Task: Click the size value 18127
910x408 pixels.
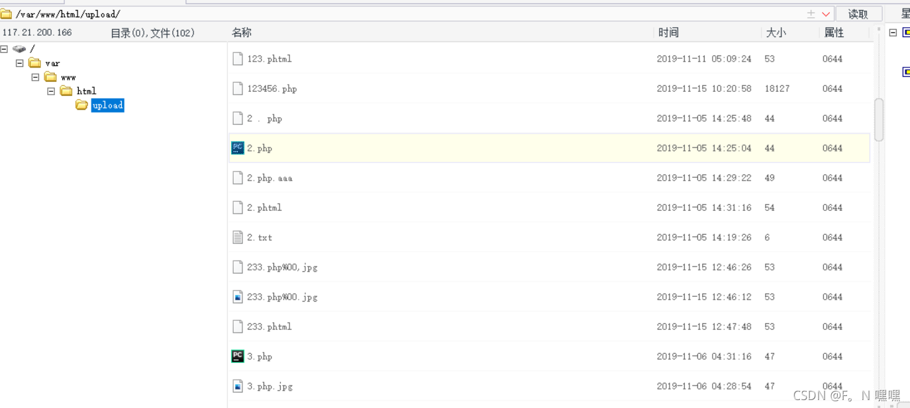Action: click(777, 89)
